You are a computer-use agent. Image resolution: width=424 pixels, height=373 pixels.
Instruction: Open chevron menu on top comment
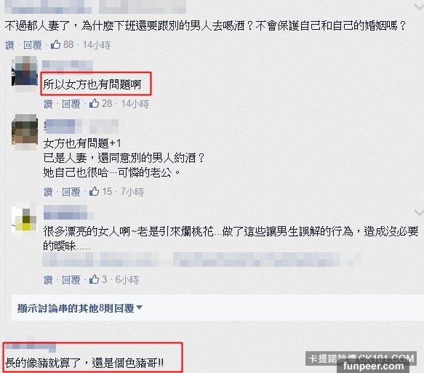(419, 7)
